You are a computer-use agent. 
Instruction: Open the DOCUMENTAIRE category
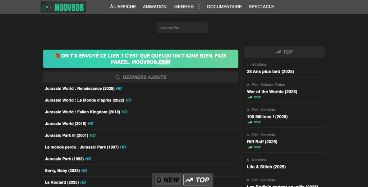[x=224, y=7]
